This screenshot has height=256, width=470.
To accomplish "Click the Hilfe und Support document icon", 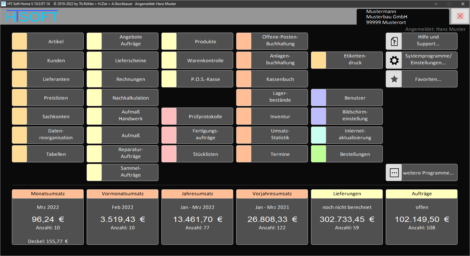I will point(394,41).
